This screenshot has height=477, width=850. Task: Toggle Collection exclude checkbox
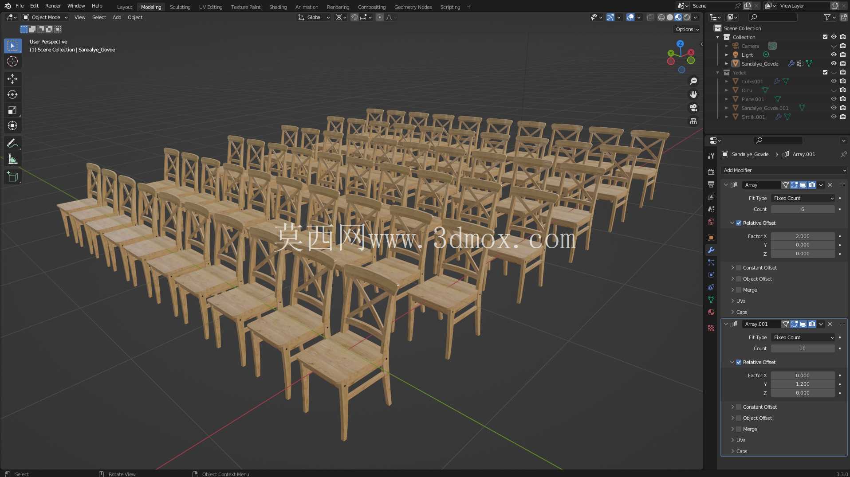tap(825, 37)
